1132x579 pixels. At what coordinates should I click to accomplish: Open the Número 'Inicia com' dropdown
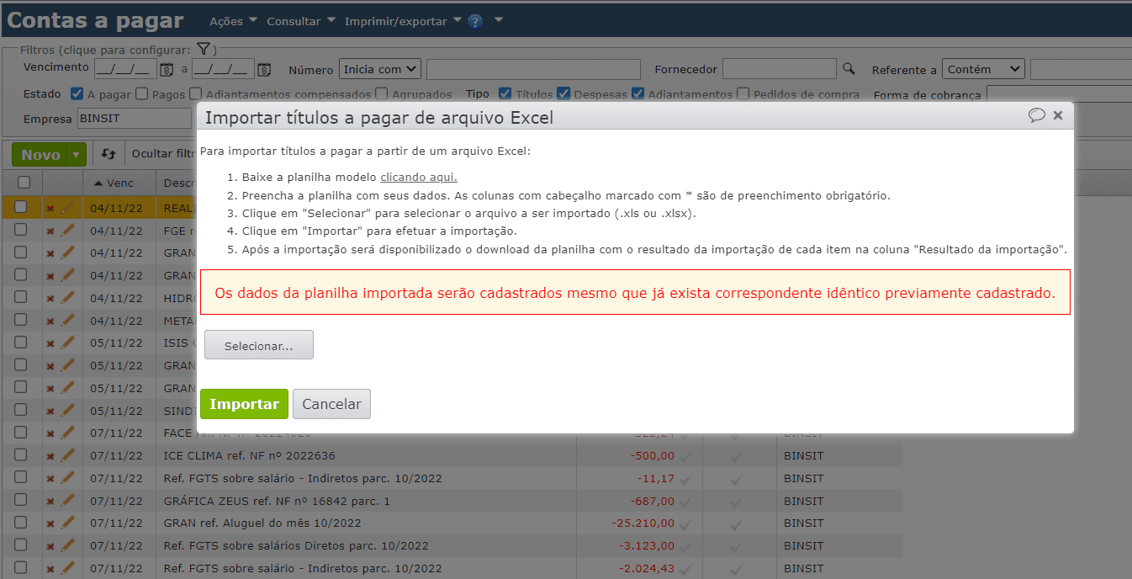[x=380, y=69]
